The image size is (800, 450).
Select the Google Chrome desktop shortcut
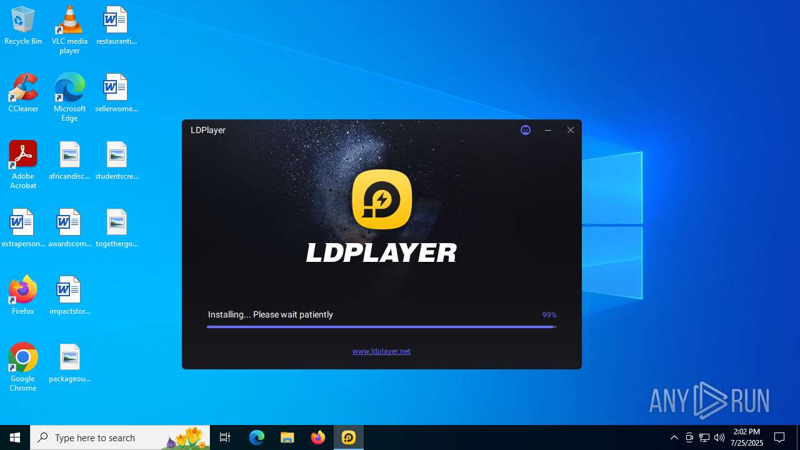point(23,367)
